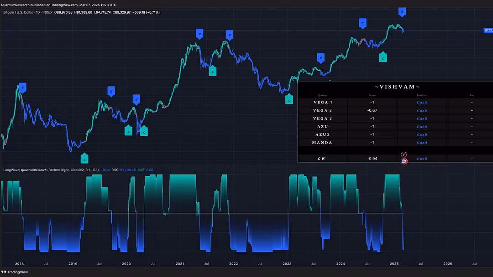Click the LongWave legend value 87,299.35
This screenshot has height=277, width=493.
pos(128,170)
